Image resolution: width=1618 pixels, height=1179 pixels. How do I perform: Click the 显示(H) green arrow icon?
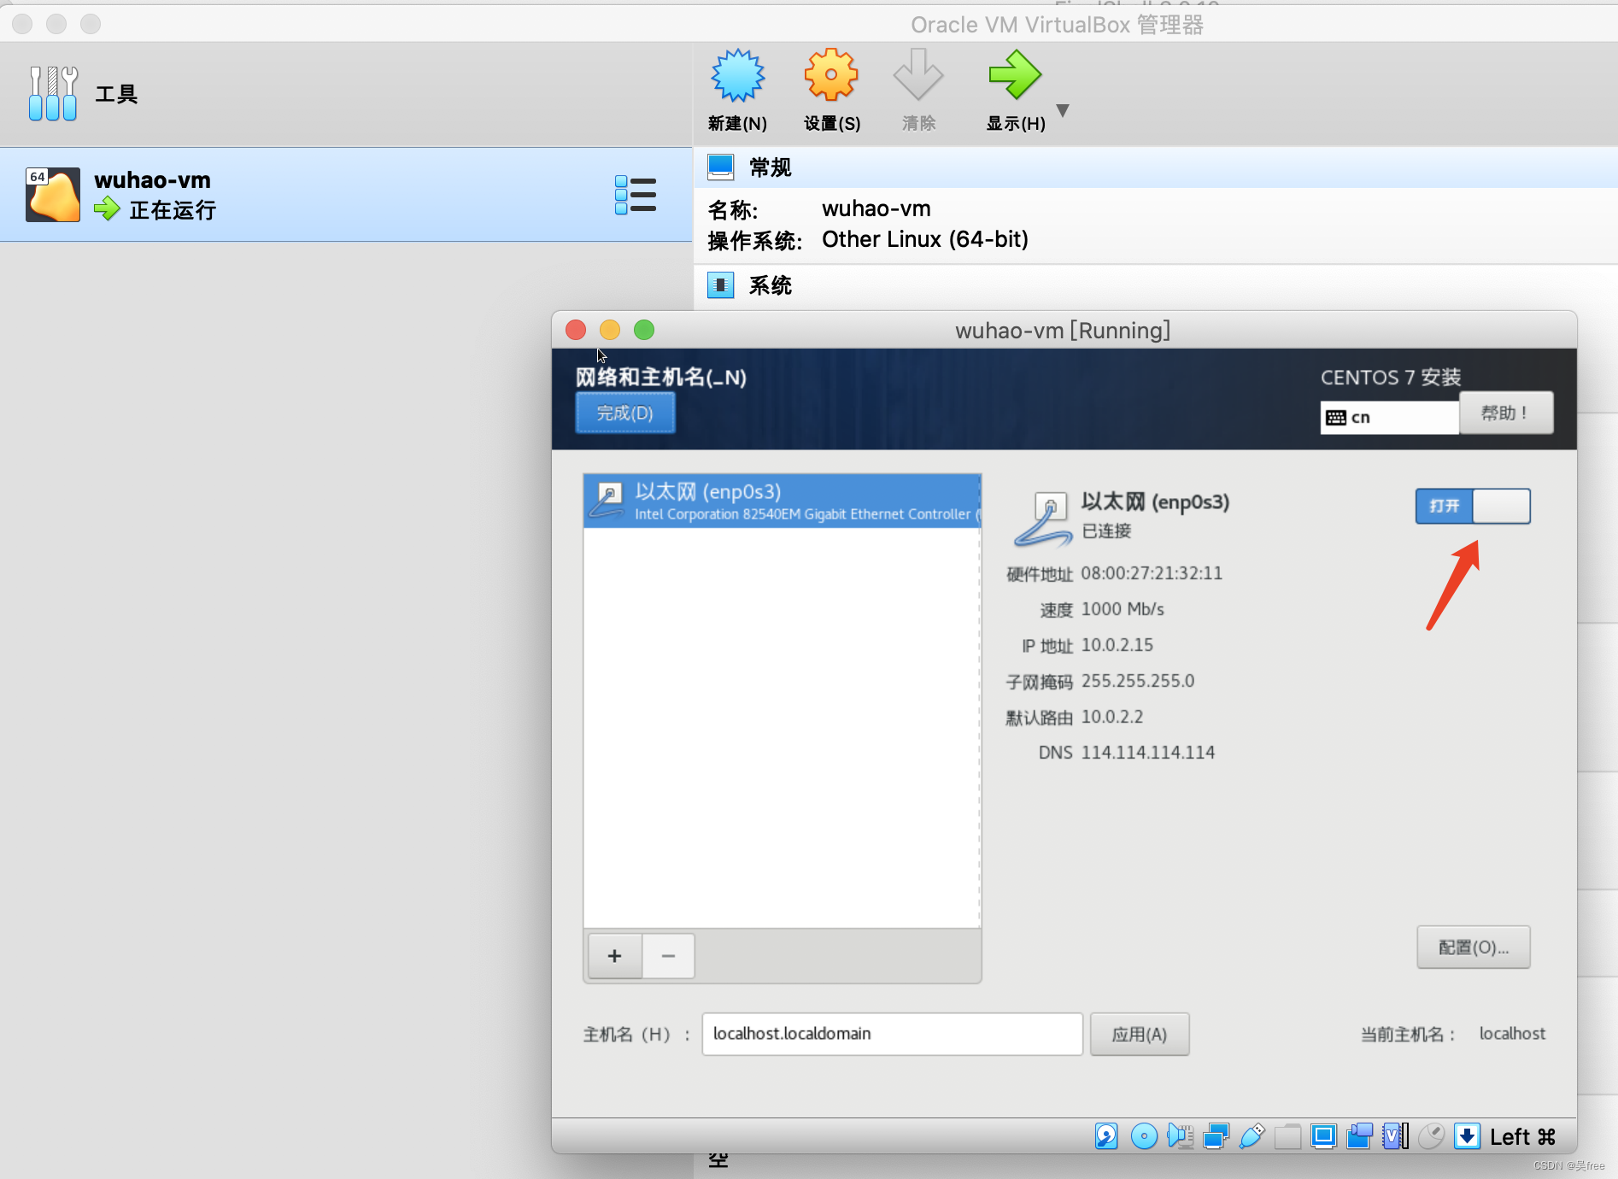(1015, 77)
